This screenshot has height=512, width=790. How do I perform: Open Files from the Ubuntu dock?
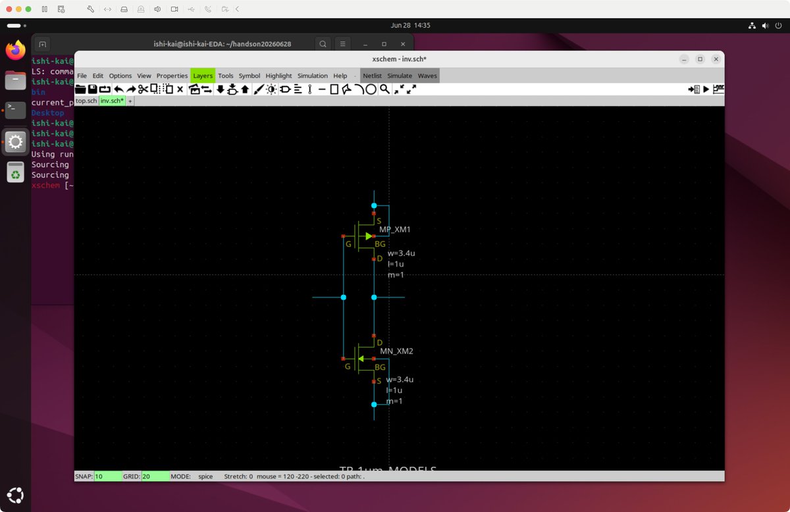16,80
